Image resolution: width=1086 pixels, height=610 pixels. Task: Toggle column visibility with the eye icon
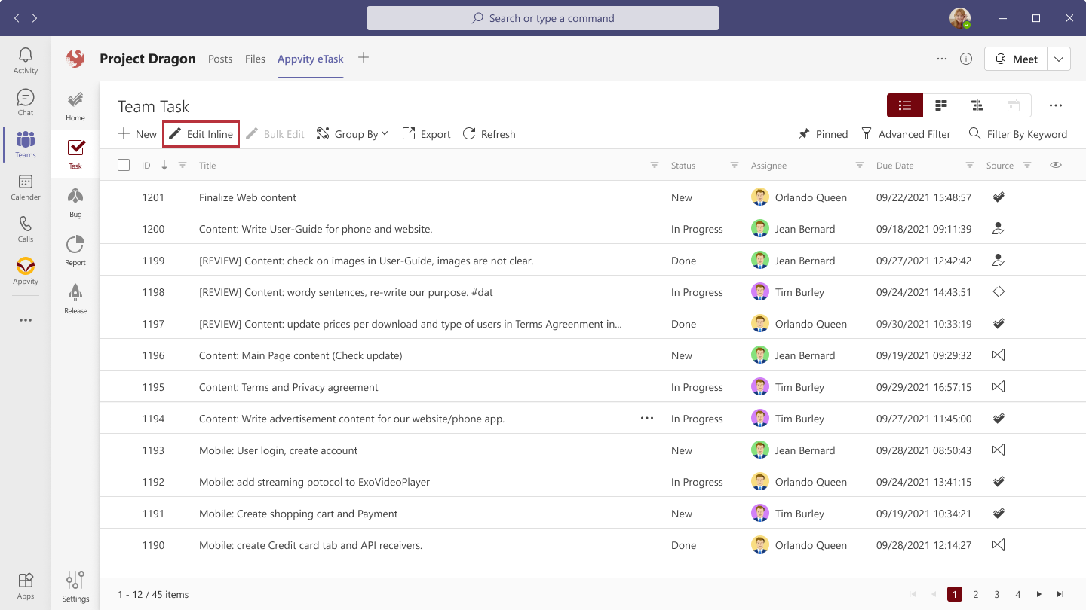click(1056, 164)
